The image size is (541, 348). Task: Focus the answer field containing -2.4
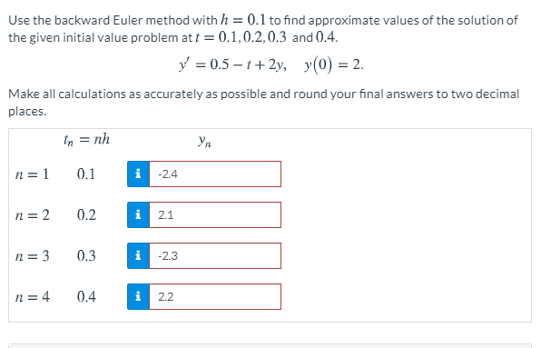tap(215, 174)
